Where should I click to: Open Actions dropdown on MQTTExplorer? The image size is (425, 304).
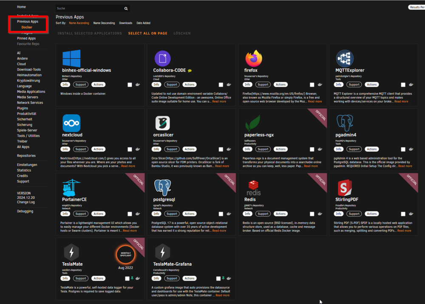(371, 85)
